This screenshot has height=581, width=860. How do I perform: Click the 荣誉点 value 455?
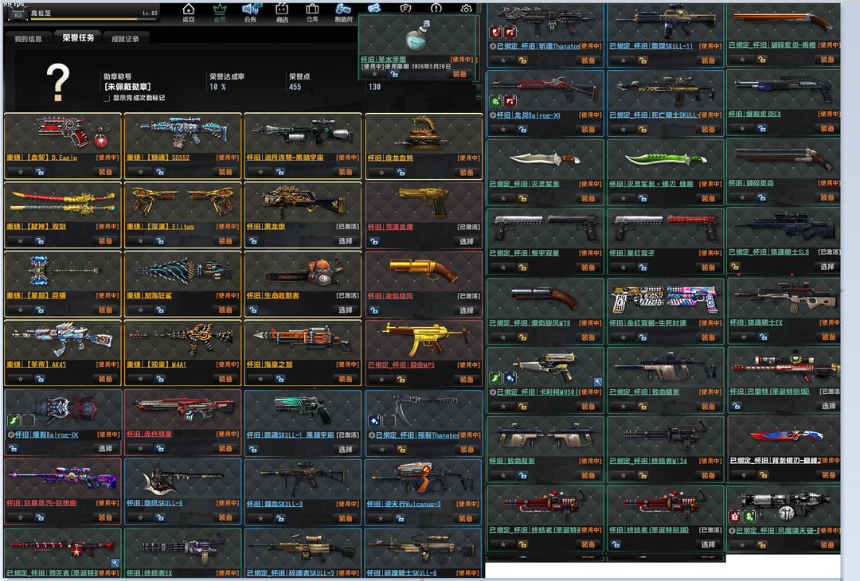click(295, 88)
